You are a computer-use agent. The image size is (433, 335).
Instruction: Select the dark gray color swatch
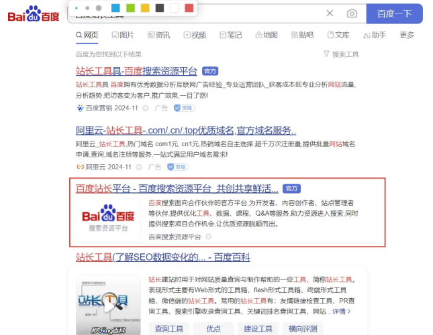160,8
